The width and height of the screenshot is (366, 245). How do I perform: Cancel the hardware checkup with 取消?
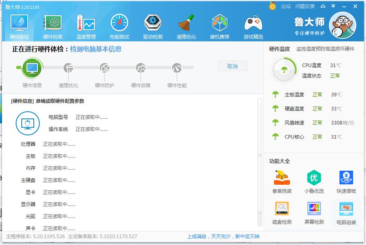(x=232, y=66)
